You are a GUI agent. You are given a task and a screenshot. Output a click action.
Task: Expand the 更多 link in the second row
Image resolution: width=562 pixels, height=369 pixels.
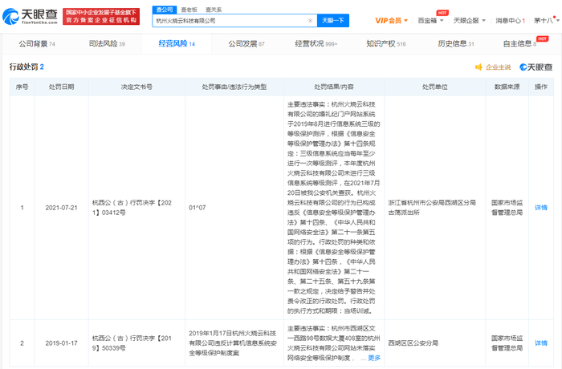[x=374, y=358]
